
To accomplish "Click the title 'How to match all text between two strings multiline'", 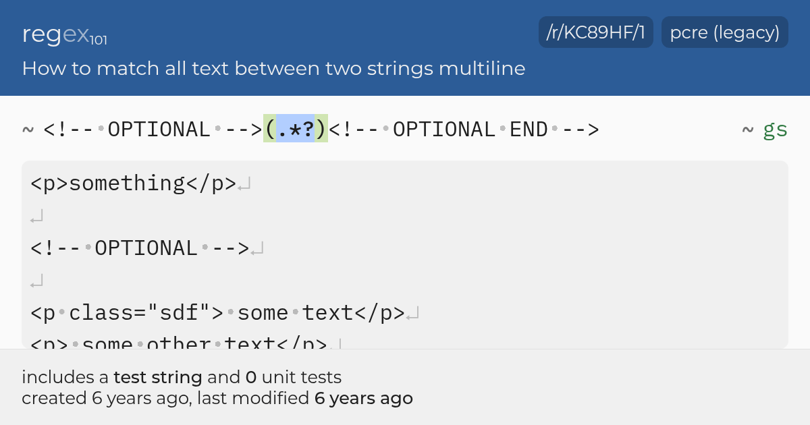I will click(273, 68).
